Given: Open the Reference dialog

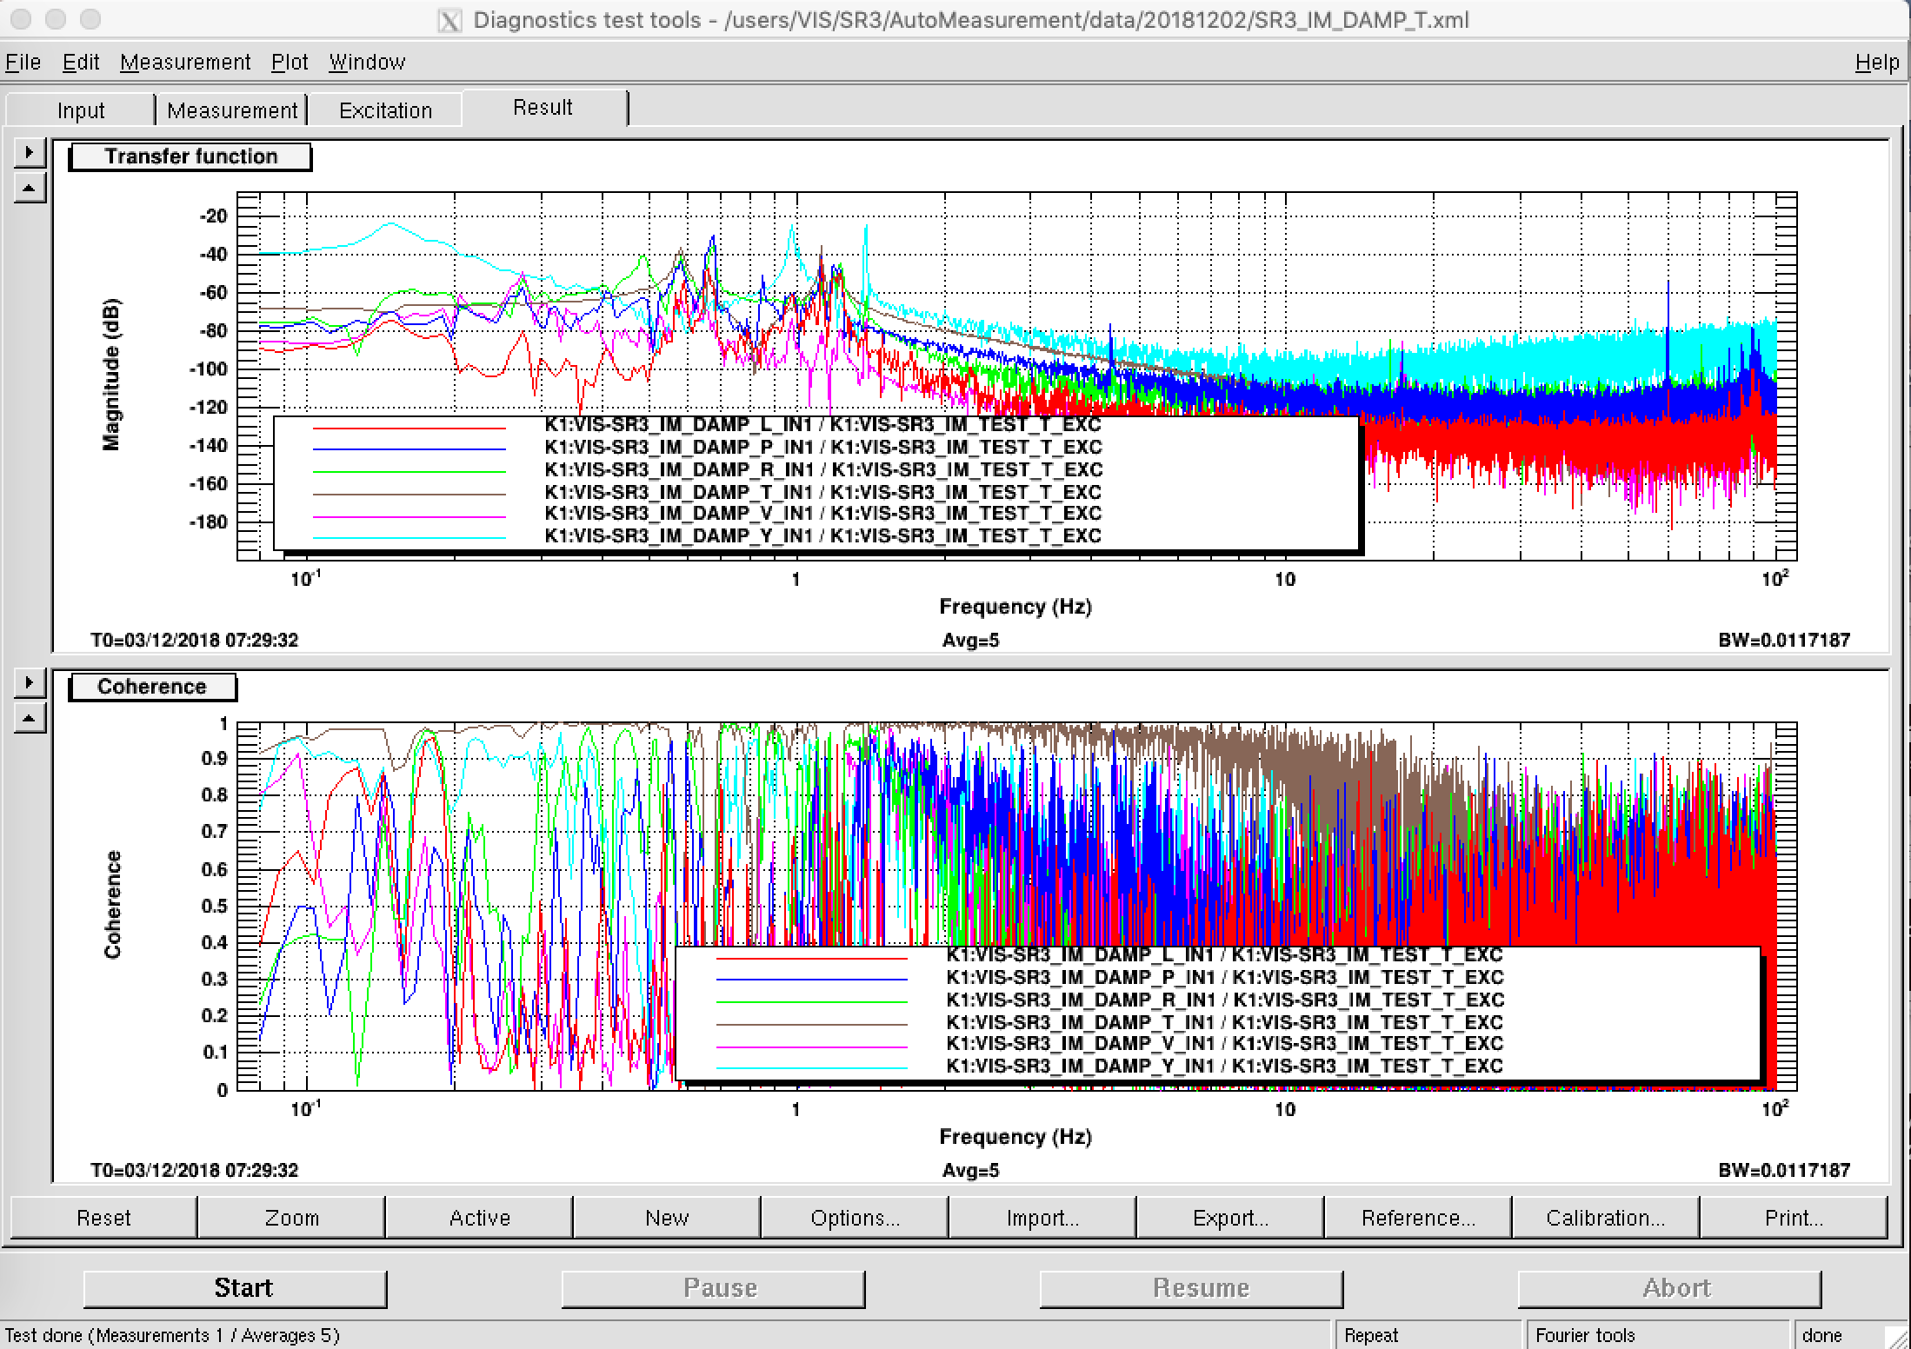Looking at the screenshot, I should coord(1418,1218).
